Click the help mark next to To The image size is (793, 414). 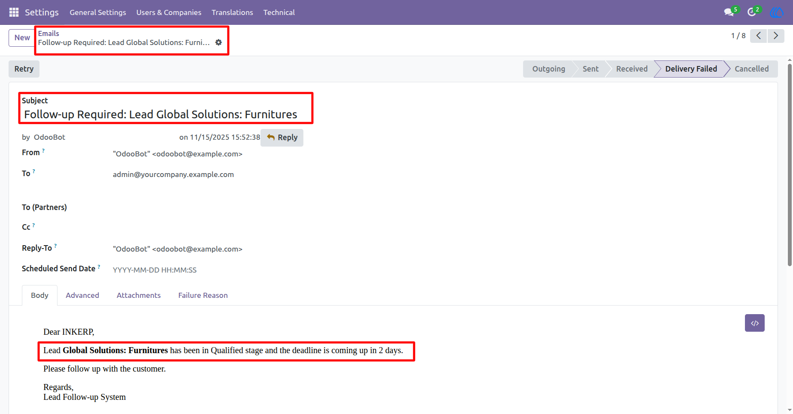tap(34, 171)
